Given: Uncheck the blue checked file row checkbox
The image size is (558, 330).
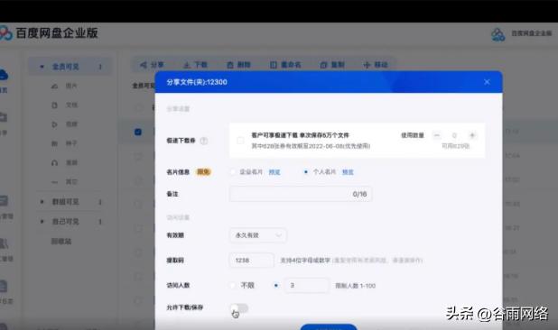Looking at the screenshot, I should (138, 133).
